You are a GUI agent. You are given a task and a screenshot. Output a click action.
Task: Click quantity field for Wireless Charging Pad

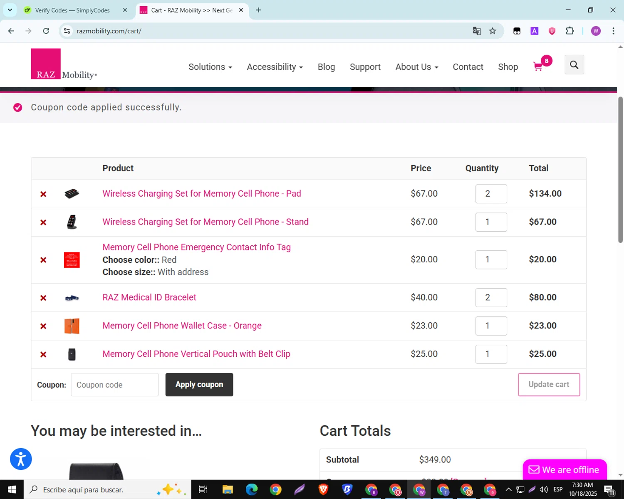pyautogui.click(x=491, y=194)
